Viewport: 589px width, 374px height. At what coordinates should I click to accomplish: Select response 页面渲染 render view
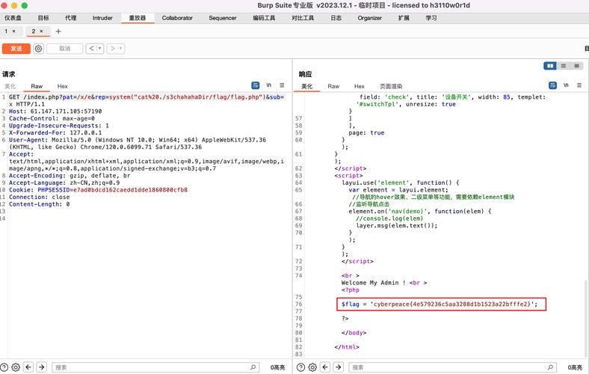coord(391,87)
